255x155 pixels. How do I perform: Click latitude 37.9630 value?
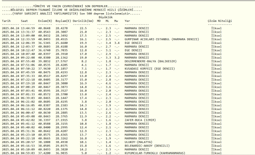coord(44,69)
